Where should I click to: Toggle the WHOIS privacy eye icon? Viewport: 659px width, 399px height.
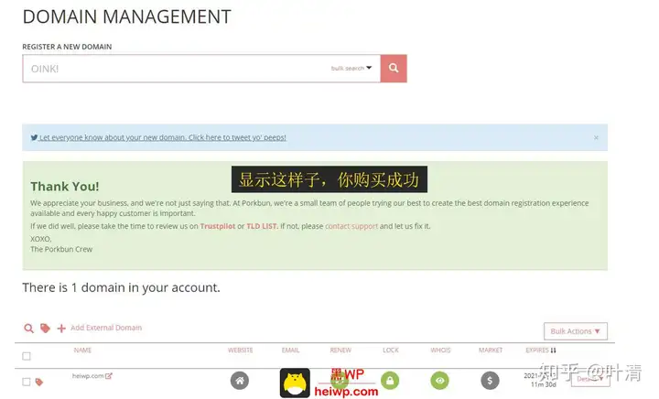[439, 381]
